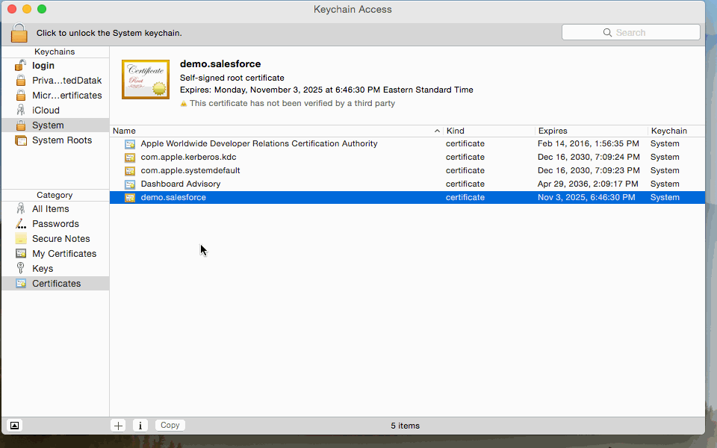Click the certificate icon for com.apple.systemdefault
The image size is (717, 448).
(x=130, y=171)
